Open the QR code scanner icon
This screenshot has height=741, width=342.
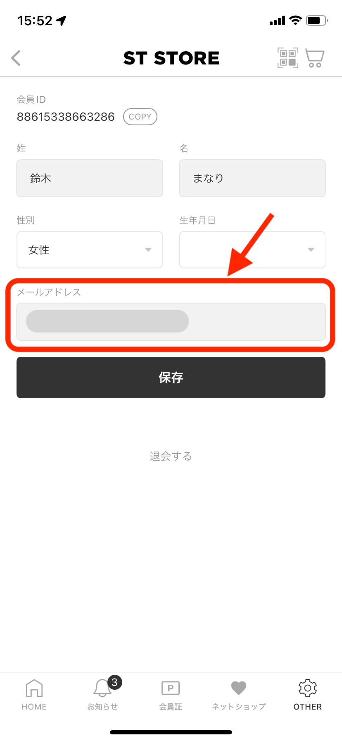pos(287,58)
